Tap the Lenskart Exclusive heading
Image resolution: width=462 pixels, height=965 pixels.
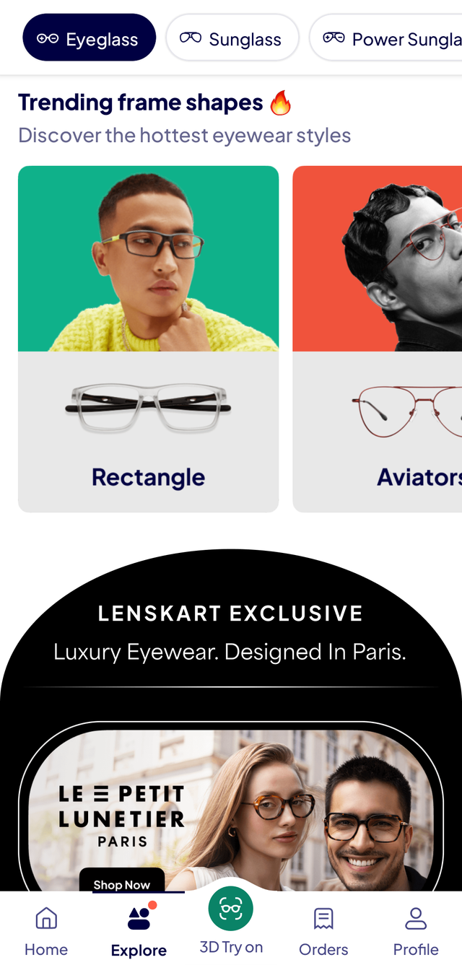[x=231, y=614]
